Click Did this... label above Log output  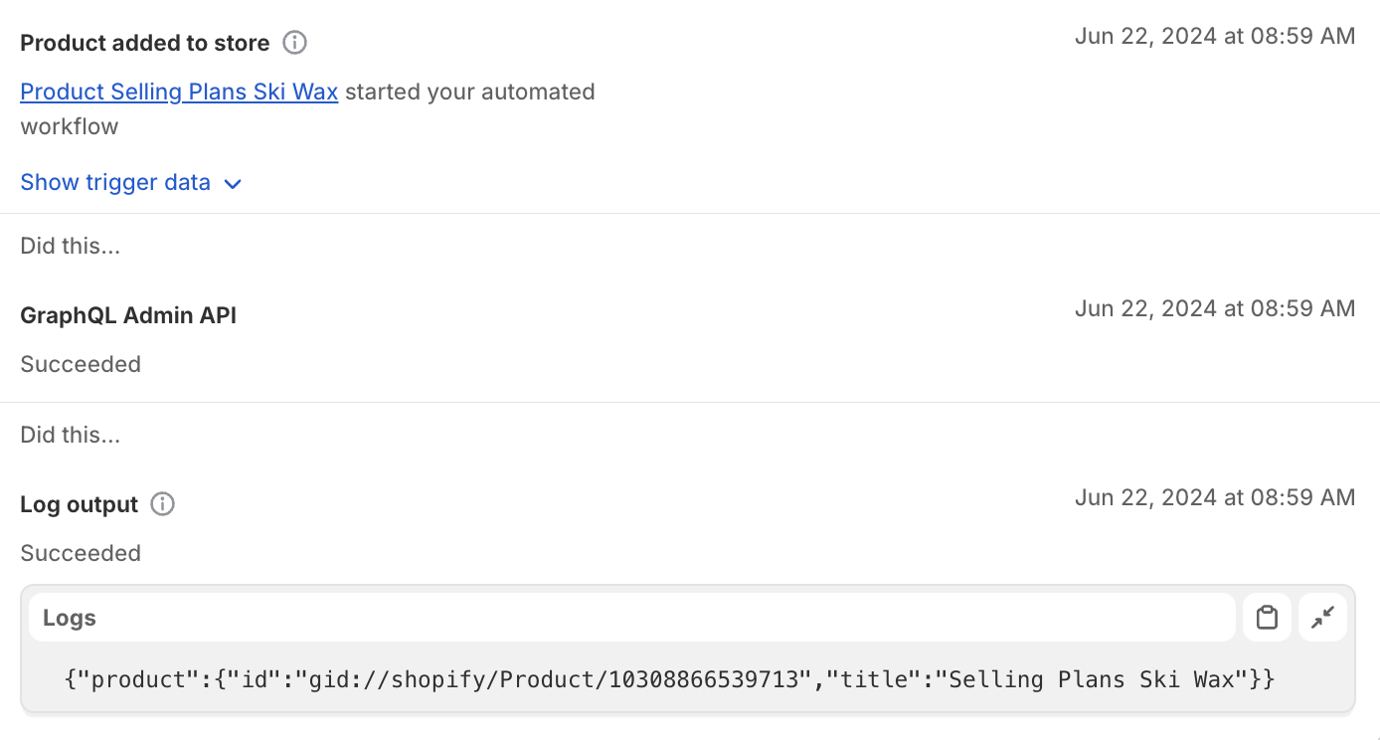coord(71,435)
